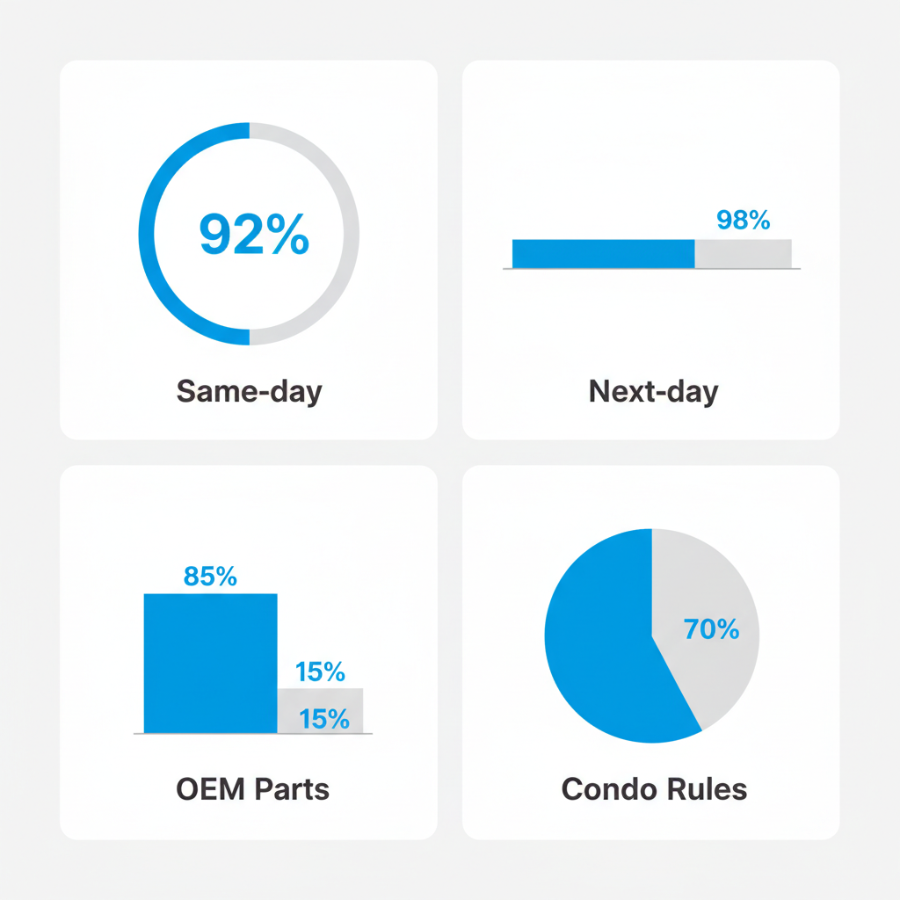
Task: Select the gray arc of the Same-day ring
Action: 352,234
